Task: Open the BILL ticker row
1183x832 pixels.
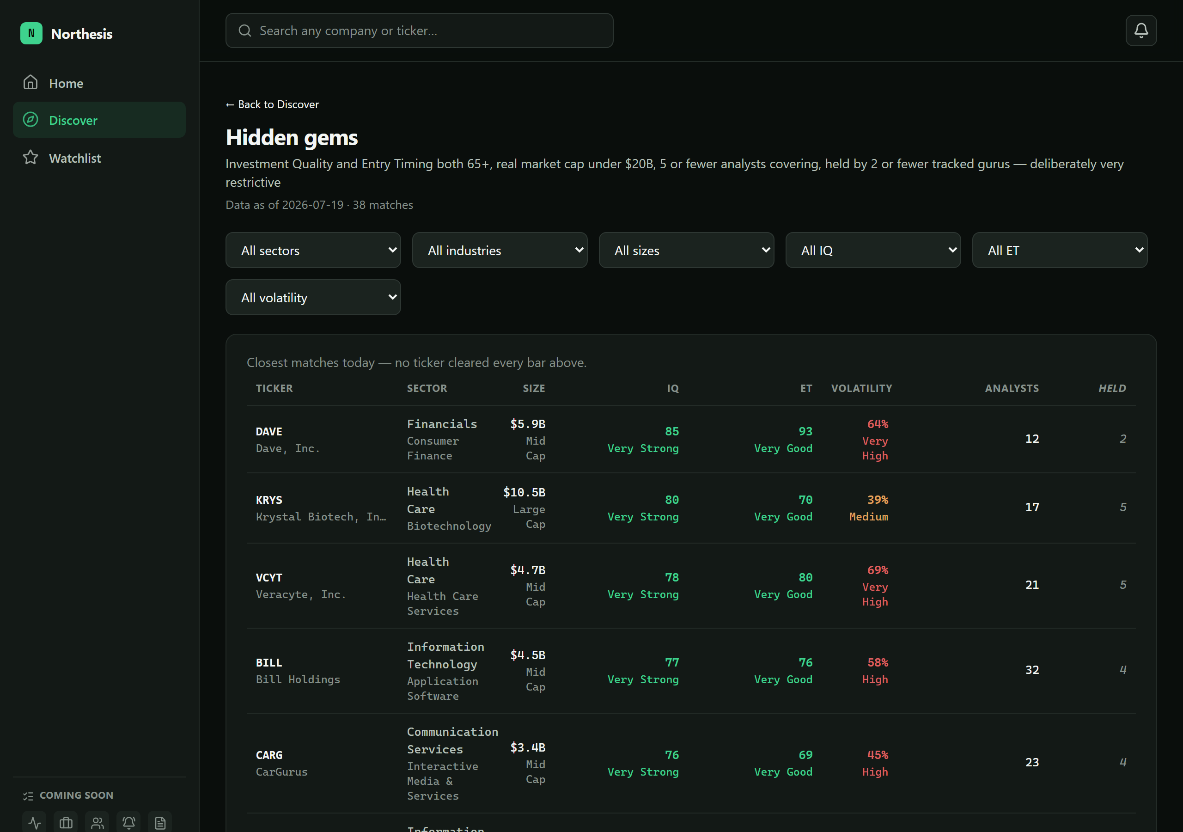Action: (x=690, y=671)
